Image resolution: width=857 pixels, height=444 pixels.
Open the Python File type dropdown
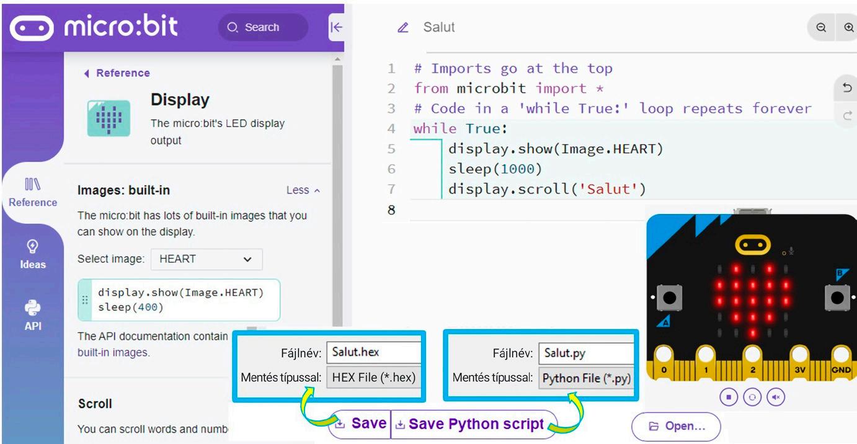pos(586,378)
